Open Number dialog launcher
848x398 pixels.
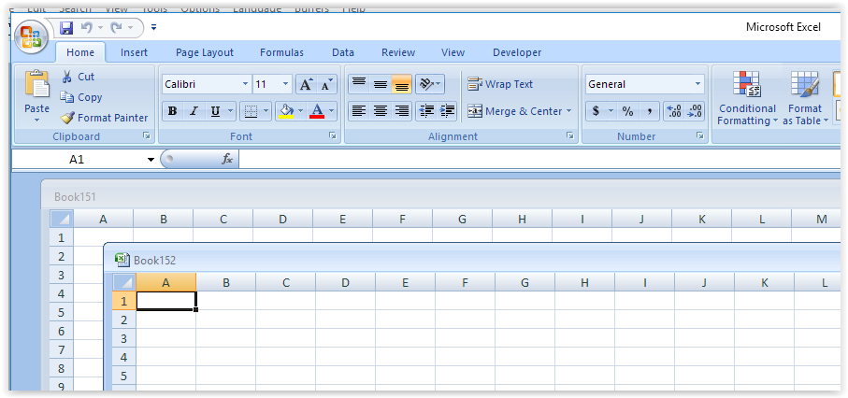coord(700,136)
